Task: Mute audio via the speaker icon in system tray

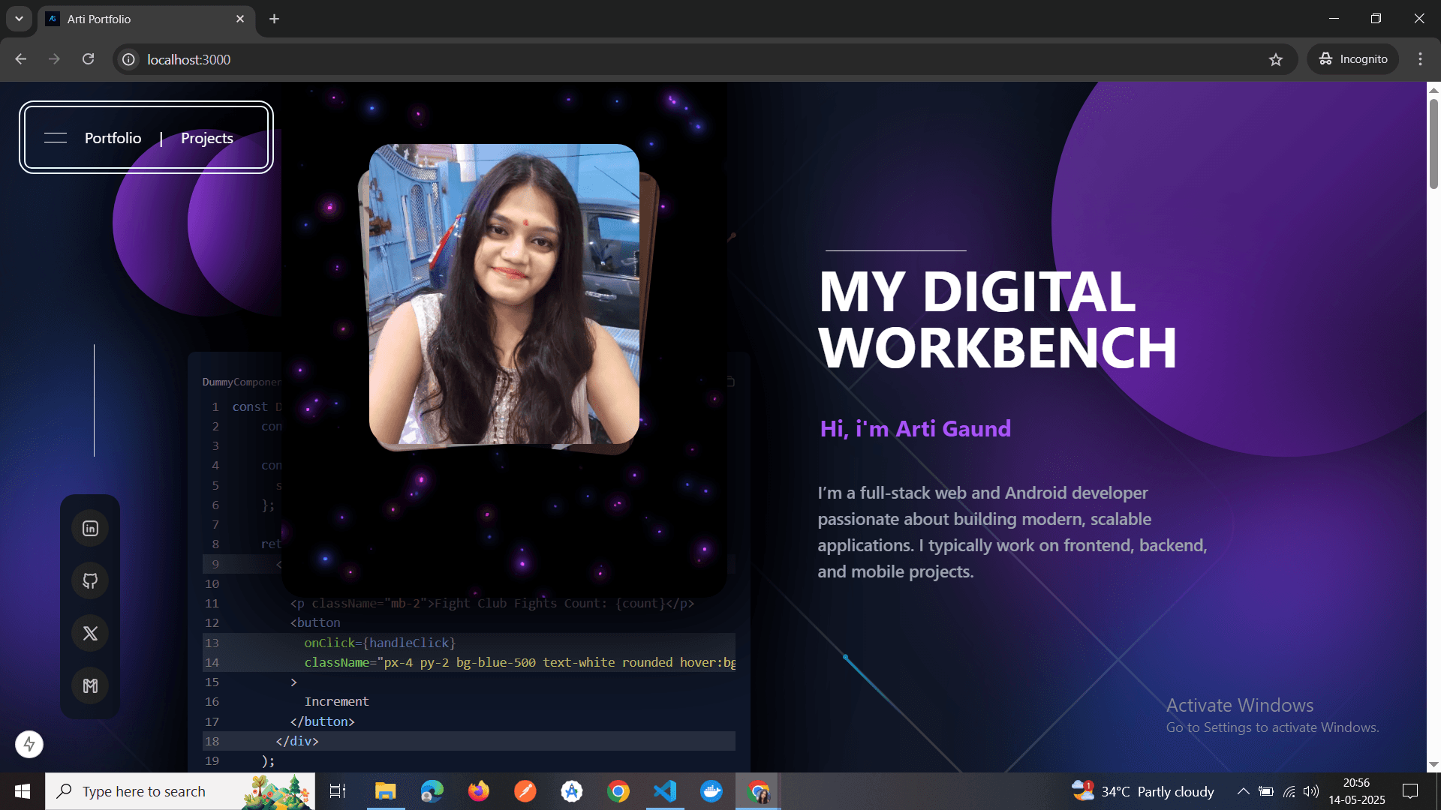Action: [1312, 791]
